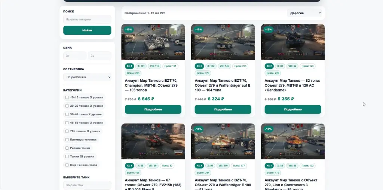This screenshot has width=383, height=190.
Task: Click the VIII: 50 tag
Action: coord(153,166)
